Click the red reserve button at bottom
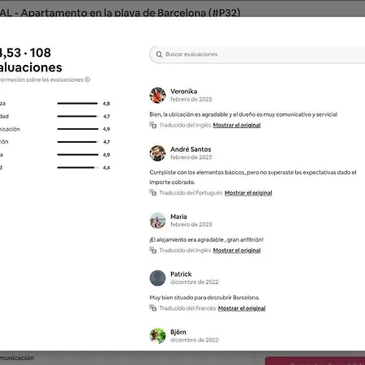The width and height of the screenshot is (365, 365). pyautogui.click(x=315, y=361)
